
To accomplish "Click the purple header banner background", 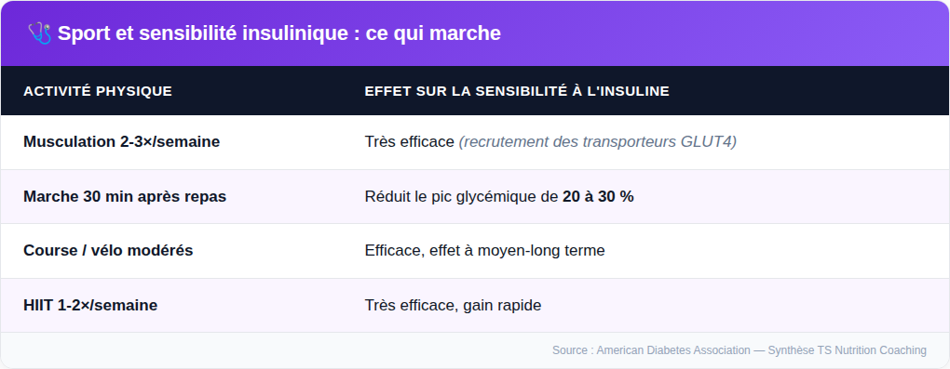I will tap(727, 33).
